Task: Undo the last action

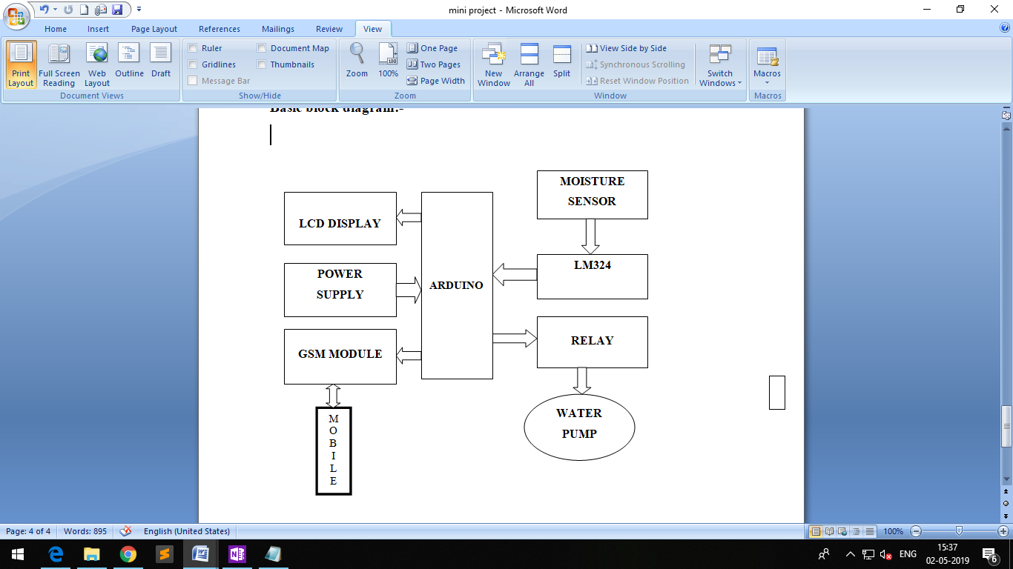Action: (x=44, y=10)
